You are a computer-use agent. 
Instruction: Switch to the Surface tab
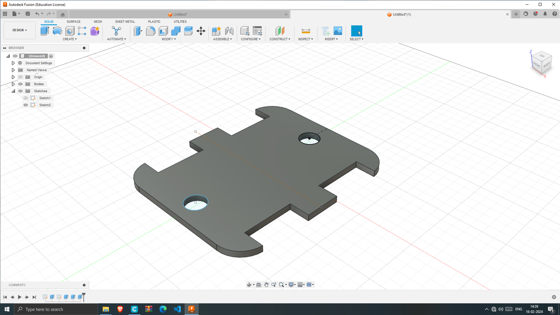(73, 21)
